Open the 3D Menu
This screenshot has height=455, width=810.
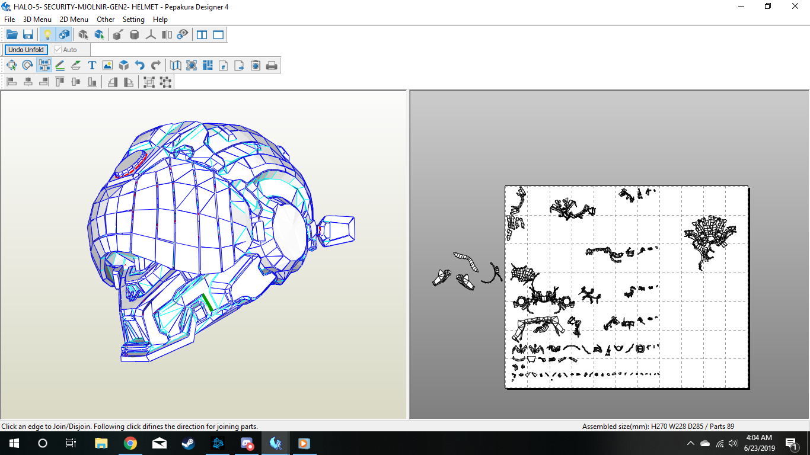click(x=37, y=20)
